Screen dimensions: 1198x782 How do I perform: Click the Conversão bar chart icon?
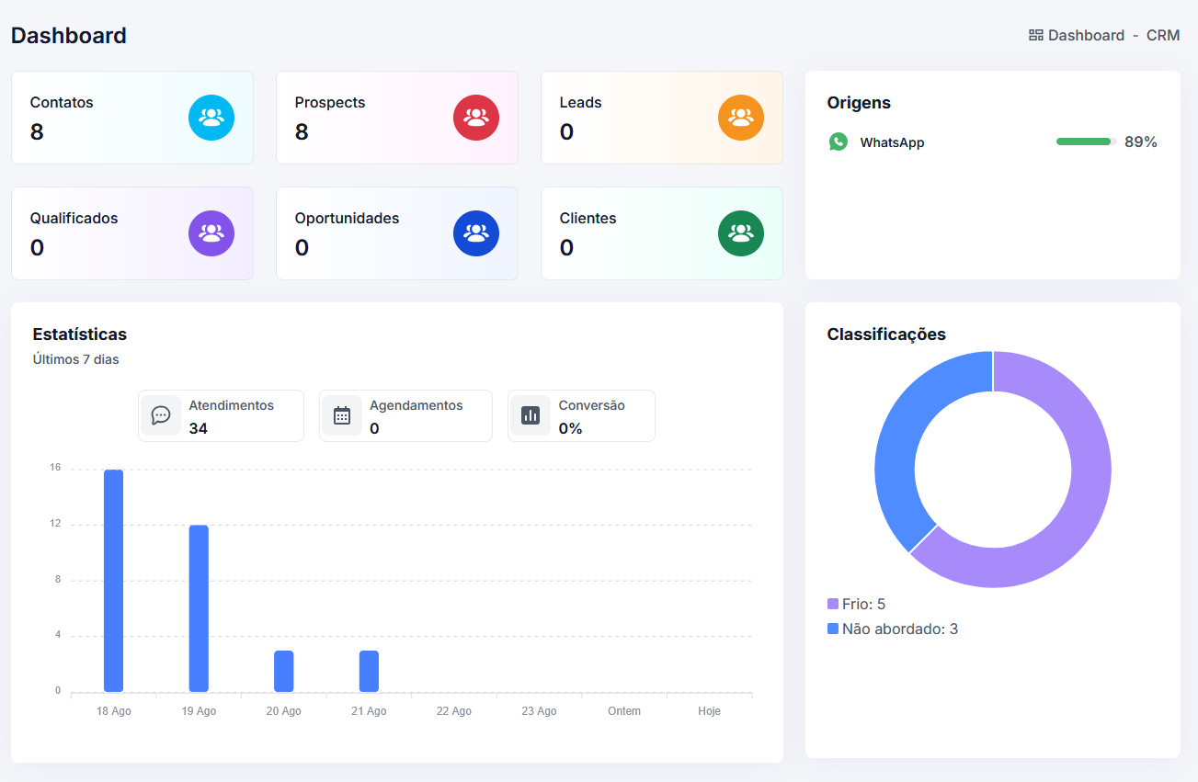coord(531,415)
